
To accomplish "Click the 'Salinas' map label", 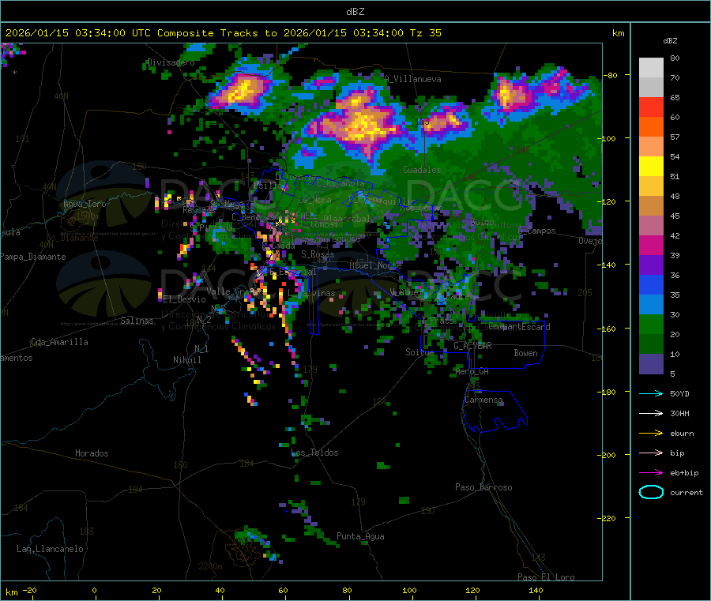I will (x=137, y=321).
